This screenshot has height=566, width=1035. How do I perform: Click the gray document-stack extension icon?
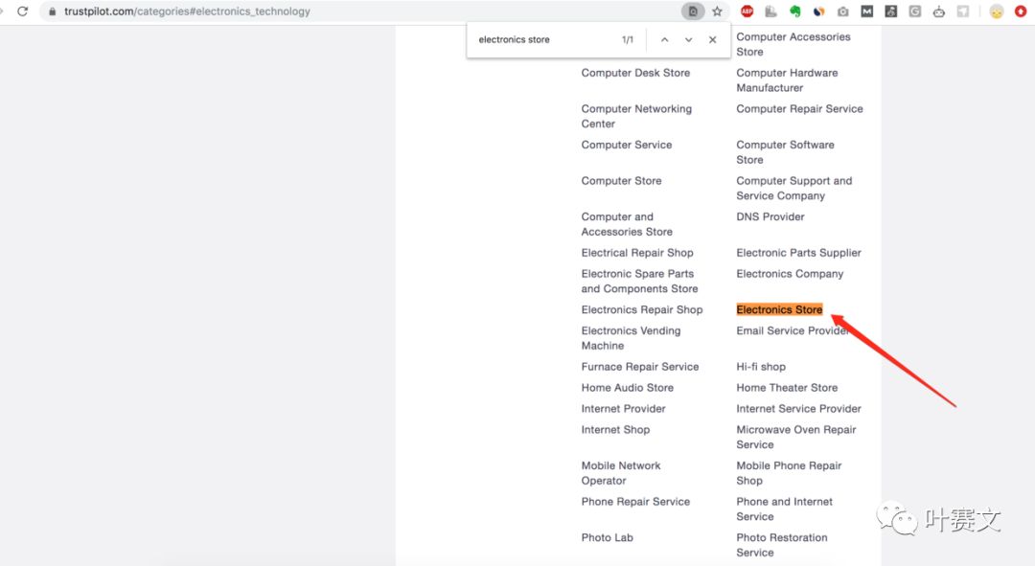point(770,11)
